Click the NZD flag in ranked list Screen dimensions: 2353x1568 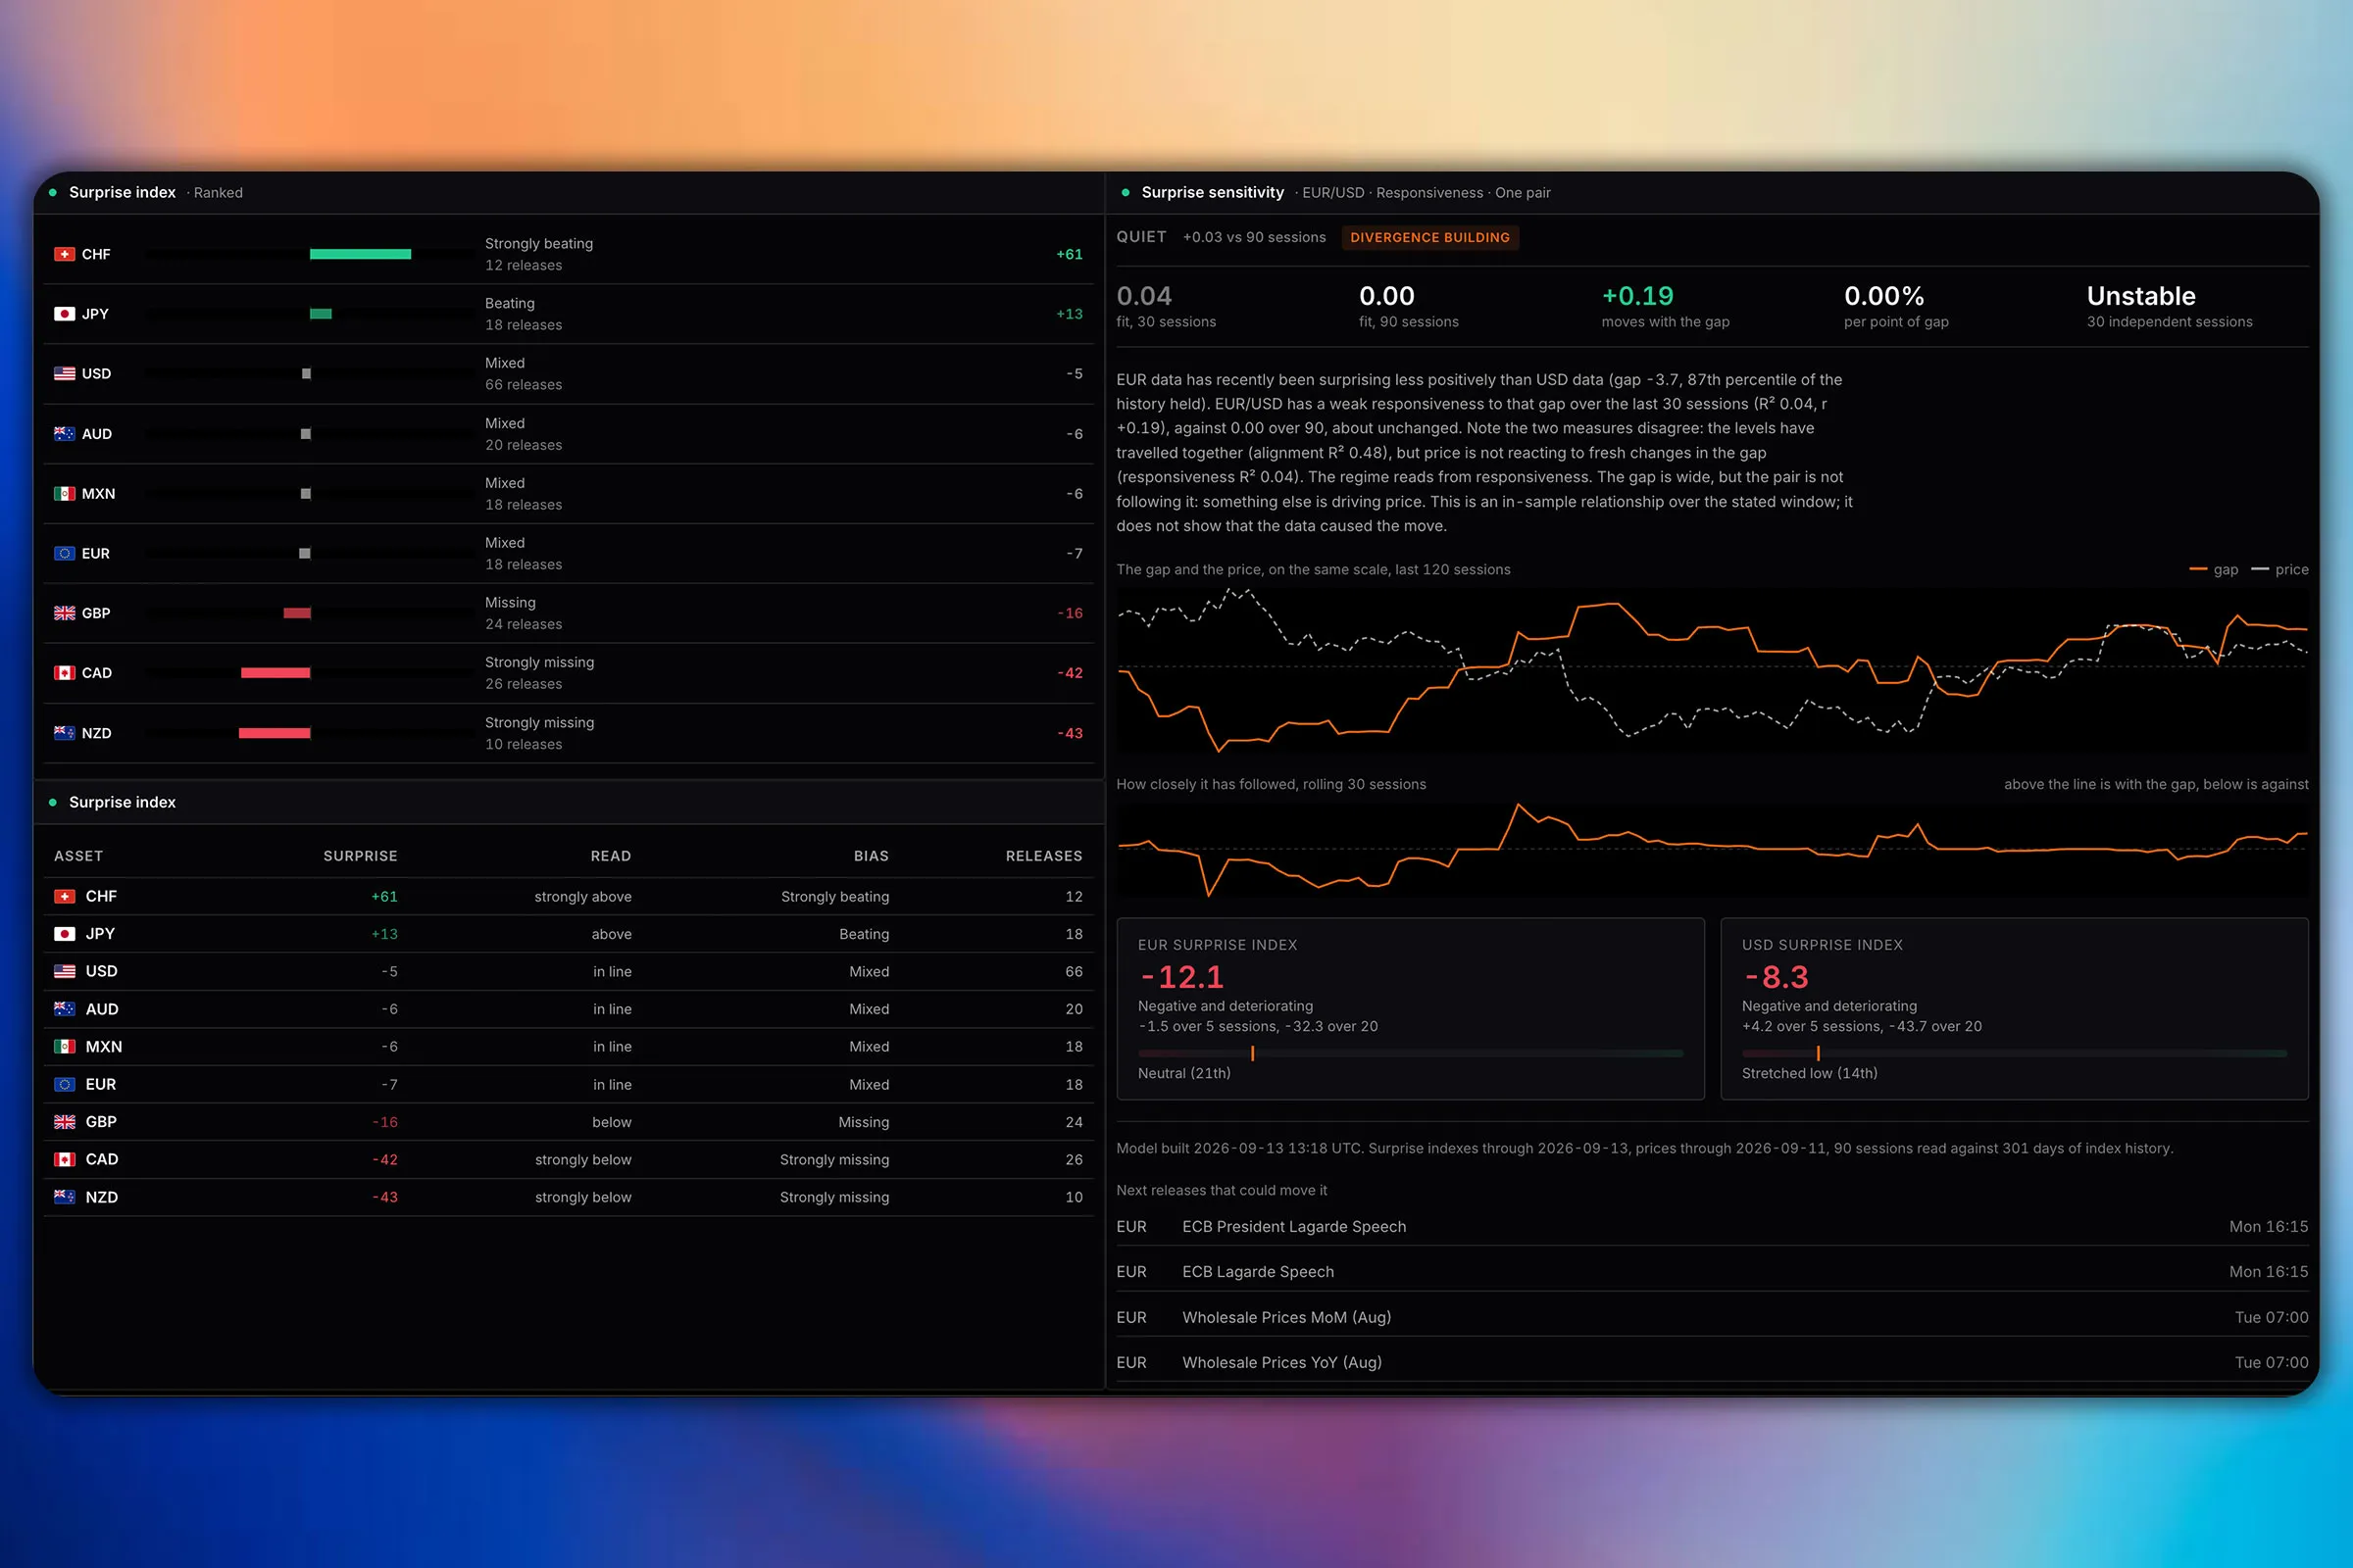[64, 733]
